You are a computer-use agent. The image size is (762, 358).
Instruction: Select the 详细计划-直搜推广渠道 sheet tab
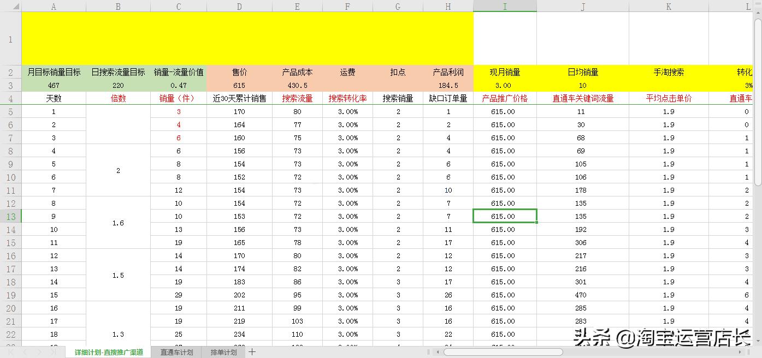point(109,353)
